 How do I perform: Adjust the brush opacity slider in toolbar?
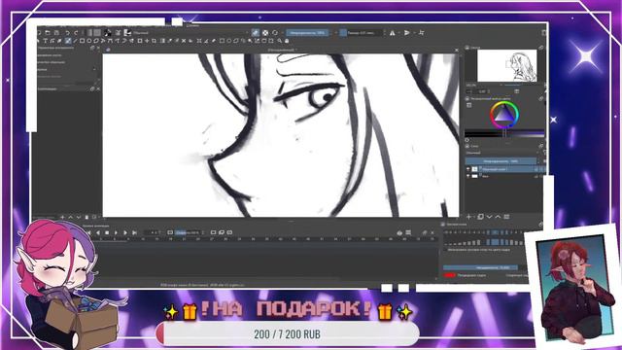307,32
